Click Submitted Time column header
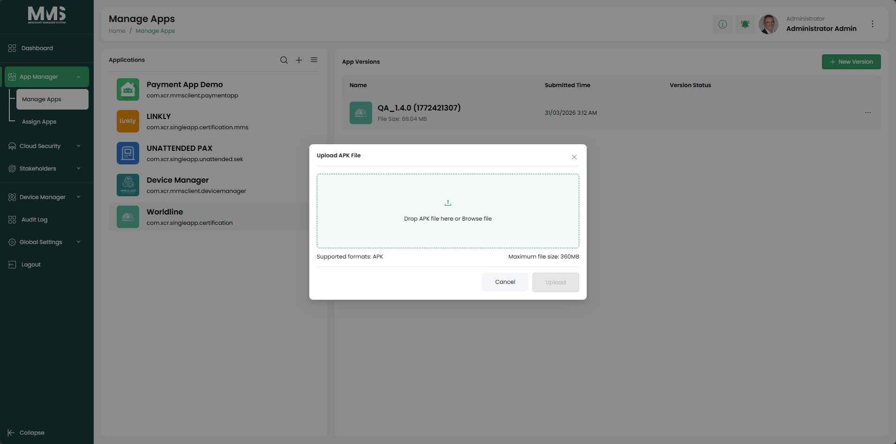The width and height of the screenshot is (896, 444). tap(567, 85)
